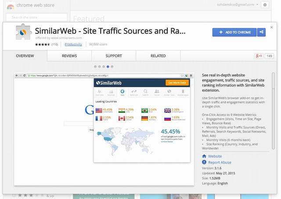Click the Geo globe icon in the screenshot
The image size is (281, 199).
pyautogui.click(x=122, y=91)
